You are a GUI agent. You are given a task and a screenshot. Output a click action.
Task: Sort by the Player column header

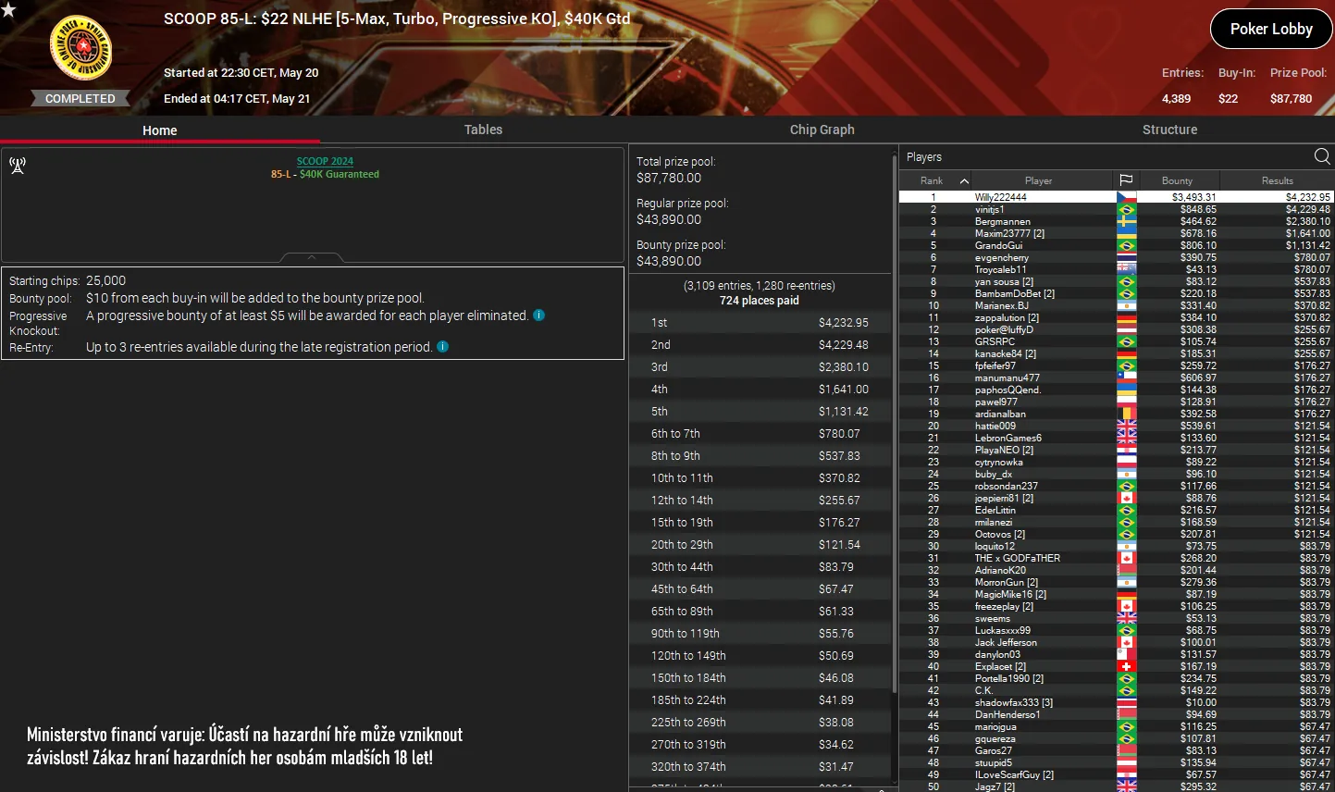[x=1038, y=180]
